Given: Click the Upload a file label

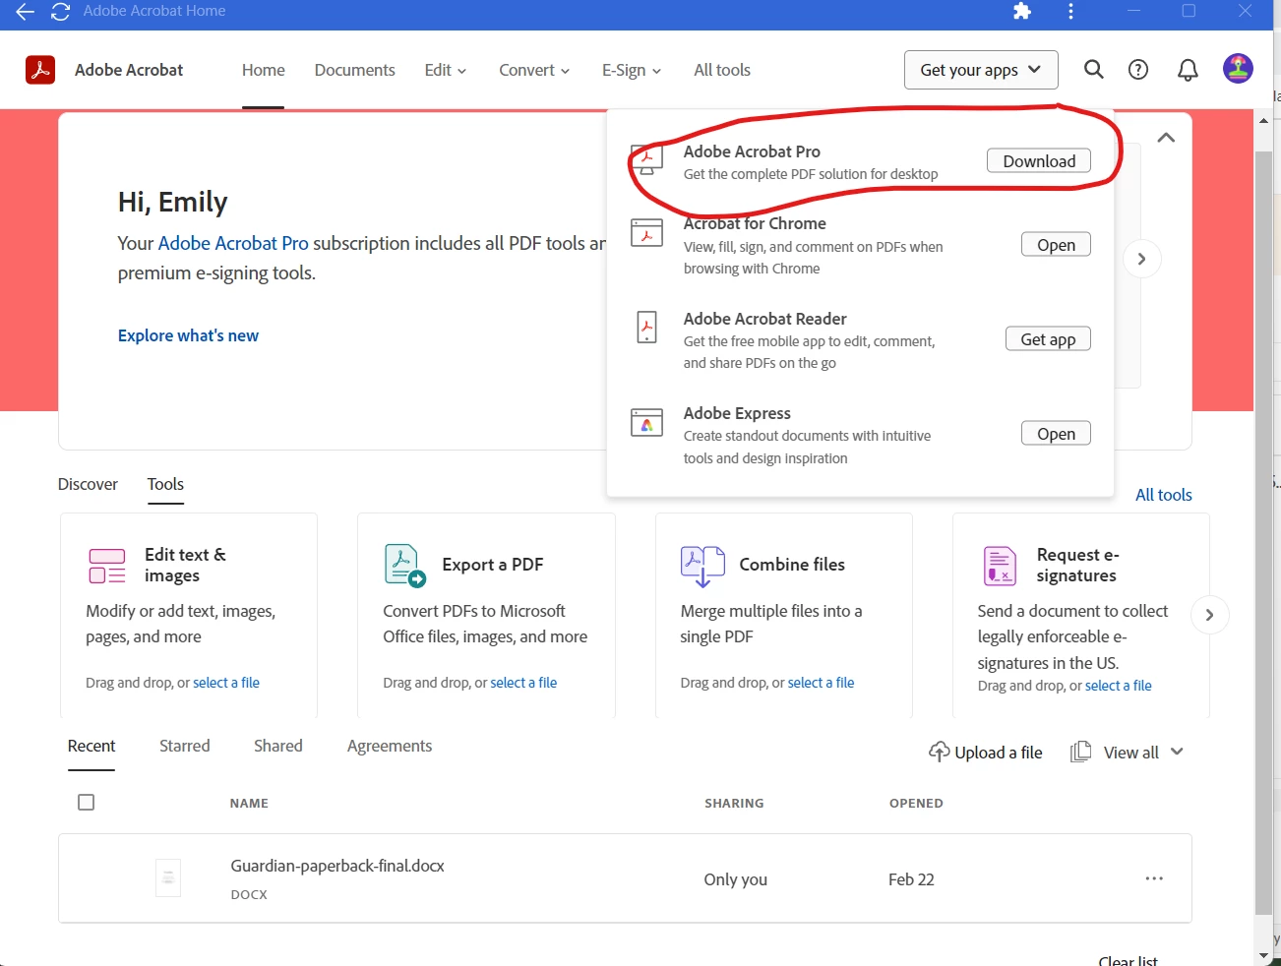Looking at the screenshot, I should (999, 752).
